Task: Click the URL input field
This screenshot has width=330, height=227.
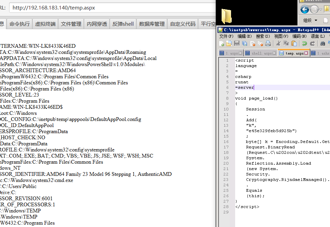Action: (112, 8)
